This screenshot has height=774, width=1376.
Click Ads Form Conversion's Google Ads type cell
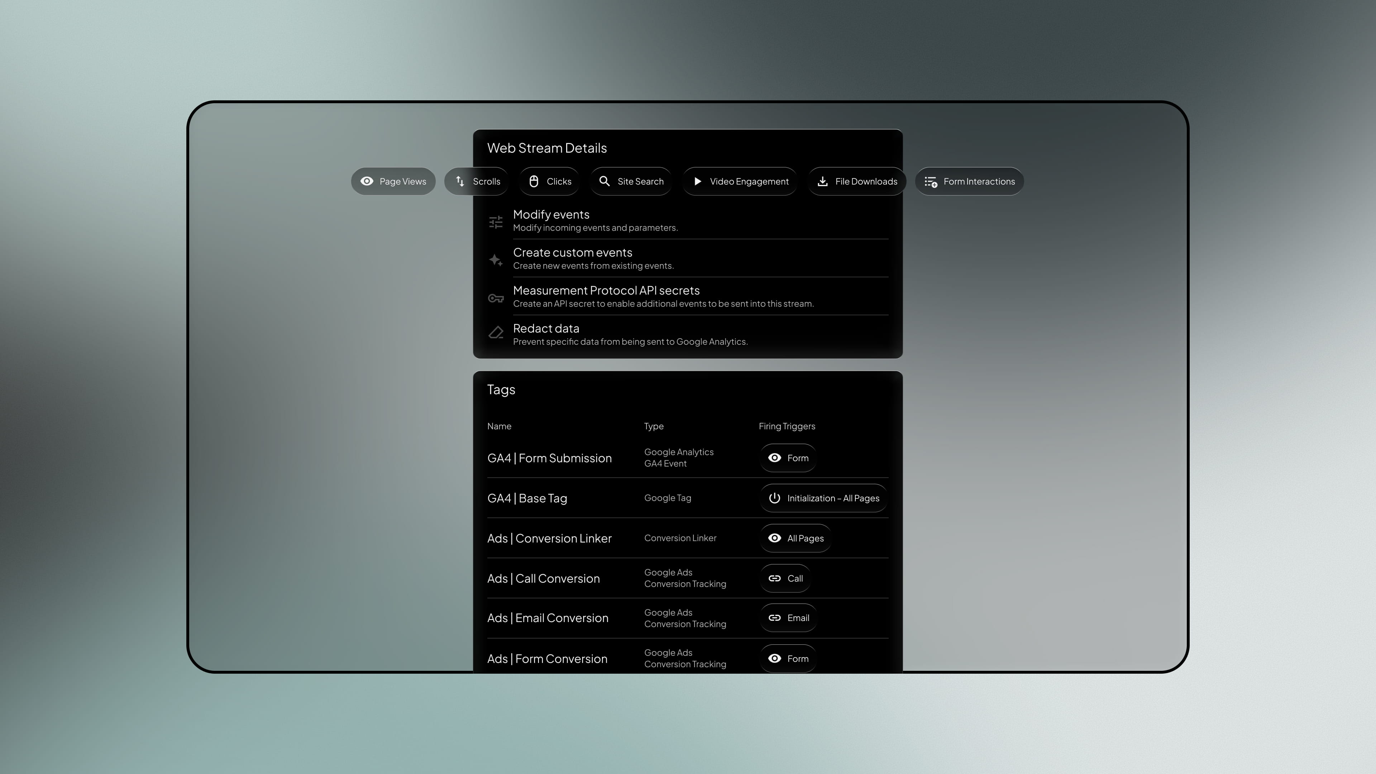(x=685, y=658)
